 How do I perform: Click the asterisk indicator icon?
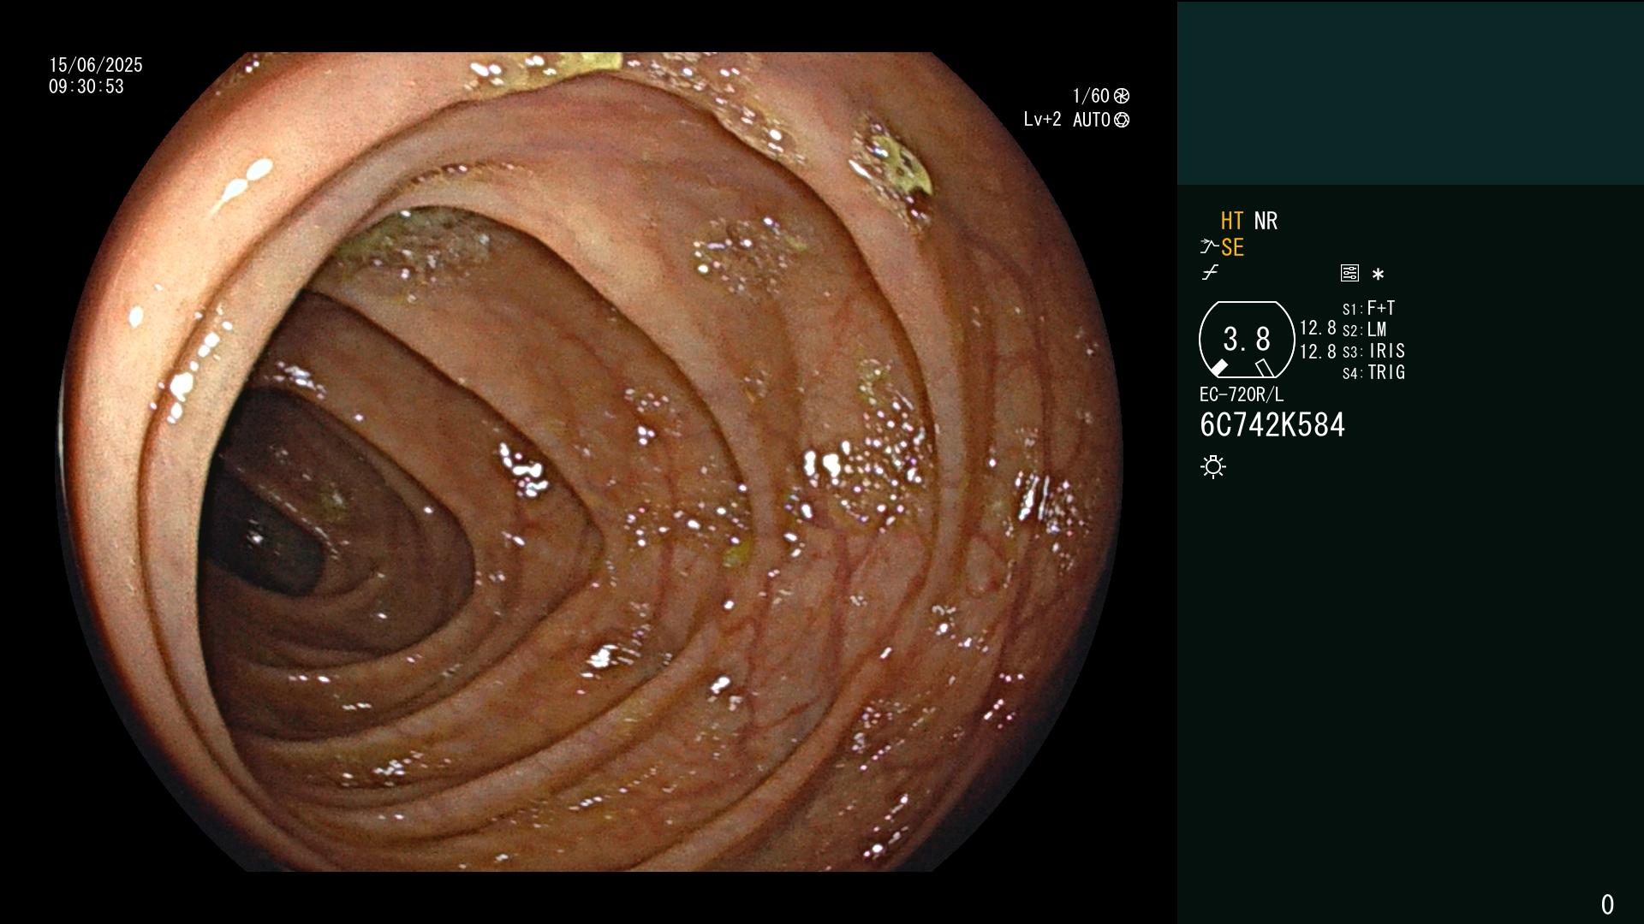click(x=1378, y=275)
